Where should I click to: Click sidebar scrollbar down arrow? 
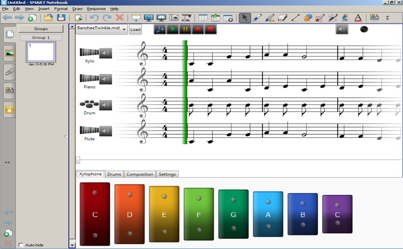click(72, 245)
